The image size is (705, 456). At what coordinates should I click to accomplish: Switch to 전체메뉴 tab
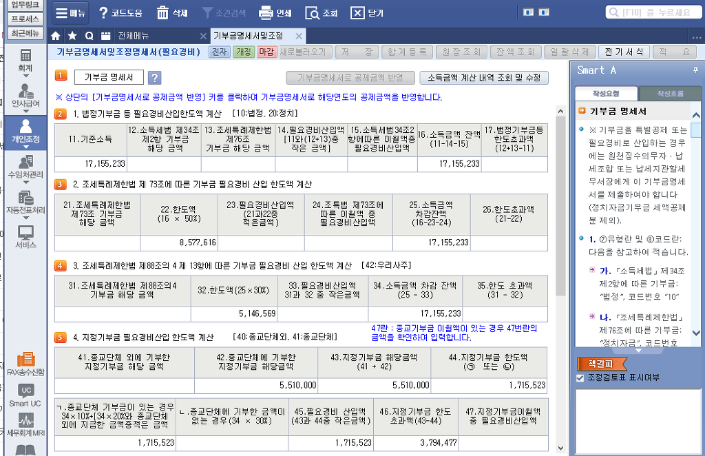click(133, 36)
